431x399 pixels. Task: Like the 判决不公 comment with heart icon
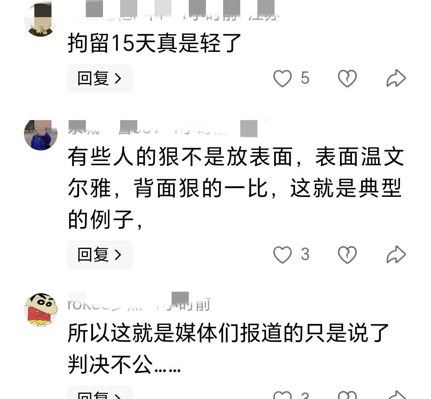click(282, 395)
